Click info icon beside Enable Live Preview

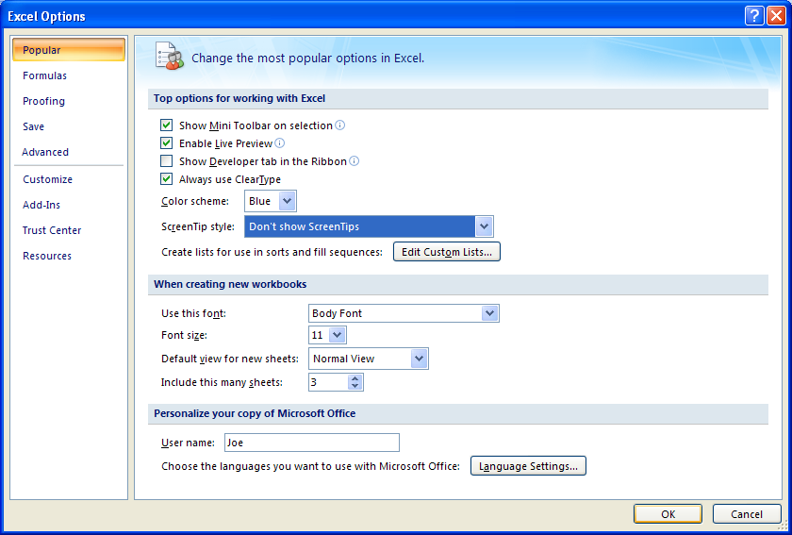pos(279,143)
